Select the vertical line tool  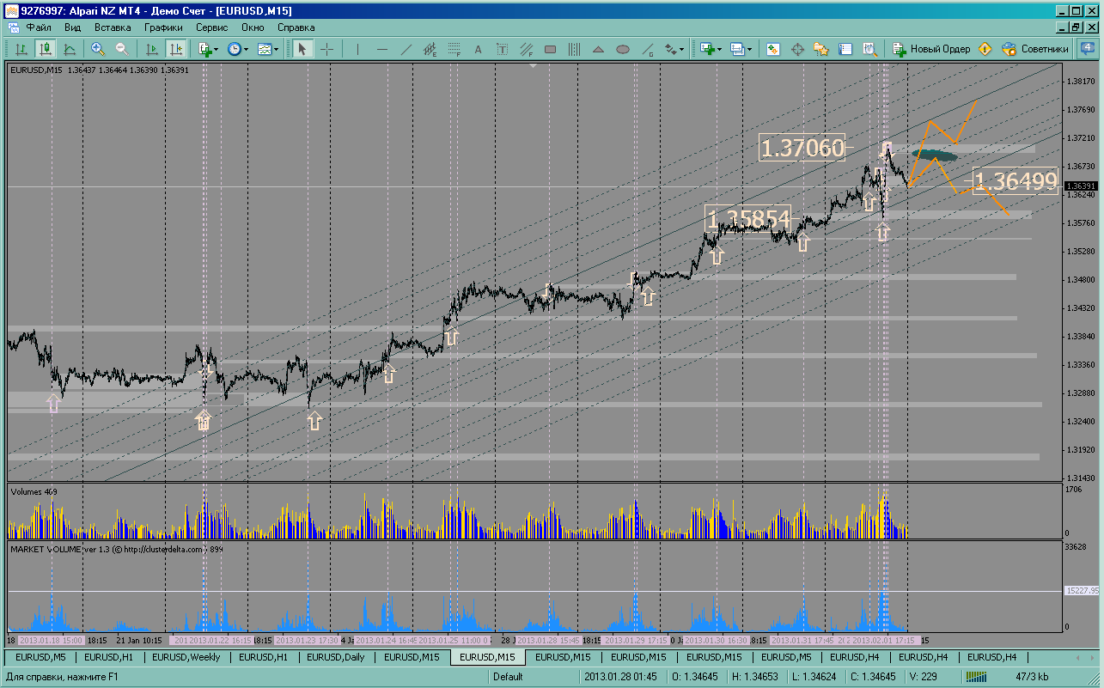357,49
